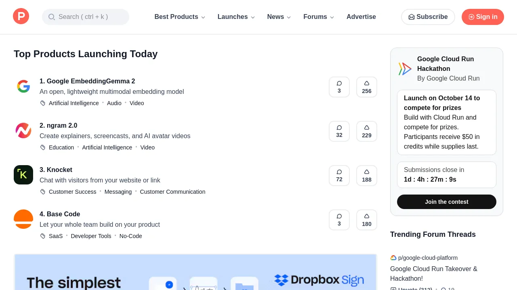Screen dimensions: 517x290
Task: Open the Product Hunt home logo
Action: pyautogui.click(x=21, y=17)
